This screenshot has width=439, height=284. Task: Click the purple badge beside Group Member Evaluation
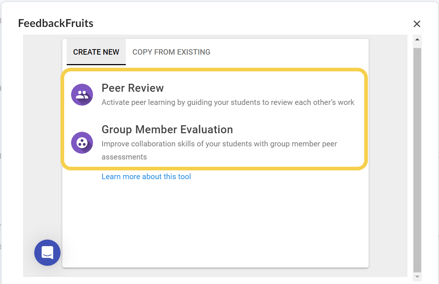point(82,143)
